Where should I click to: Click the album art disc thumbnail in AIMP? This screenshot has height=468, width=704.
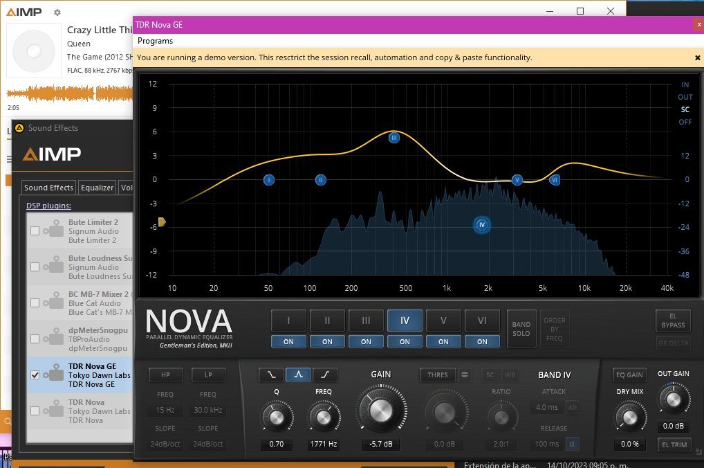34,51
